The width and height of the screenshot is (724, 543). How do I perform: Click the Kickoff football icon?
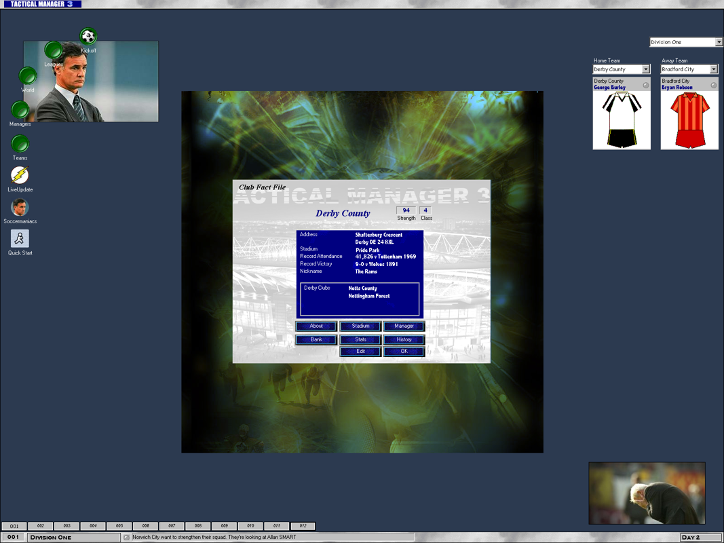88,37
